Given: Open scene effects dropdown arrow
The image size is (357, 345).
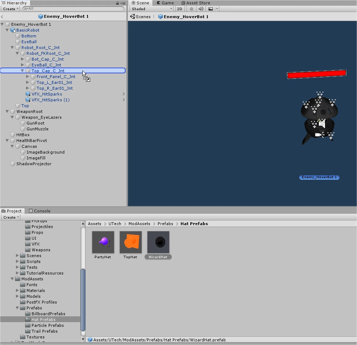Looking at the screenshot, I should point(217,9).
